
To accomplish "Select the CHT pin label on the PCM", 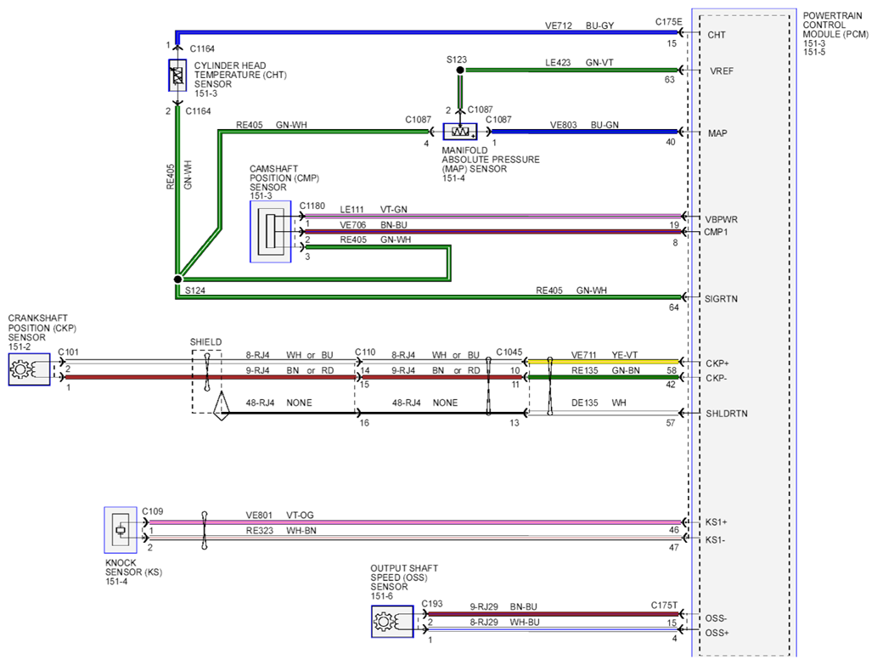I will pyautogui.click(x=717, y=35).
